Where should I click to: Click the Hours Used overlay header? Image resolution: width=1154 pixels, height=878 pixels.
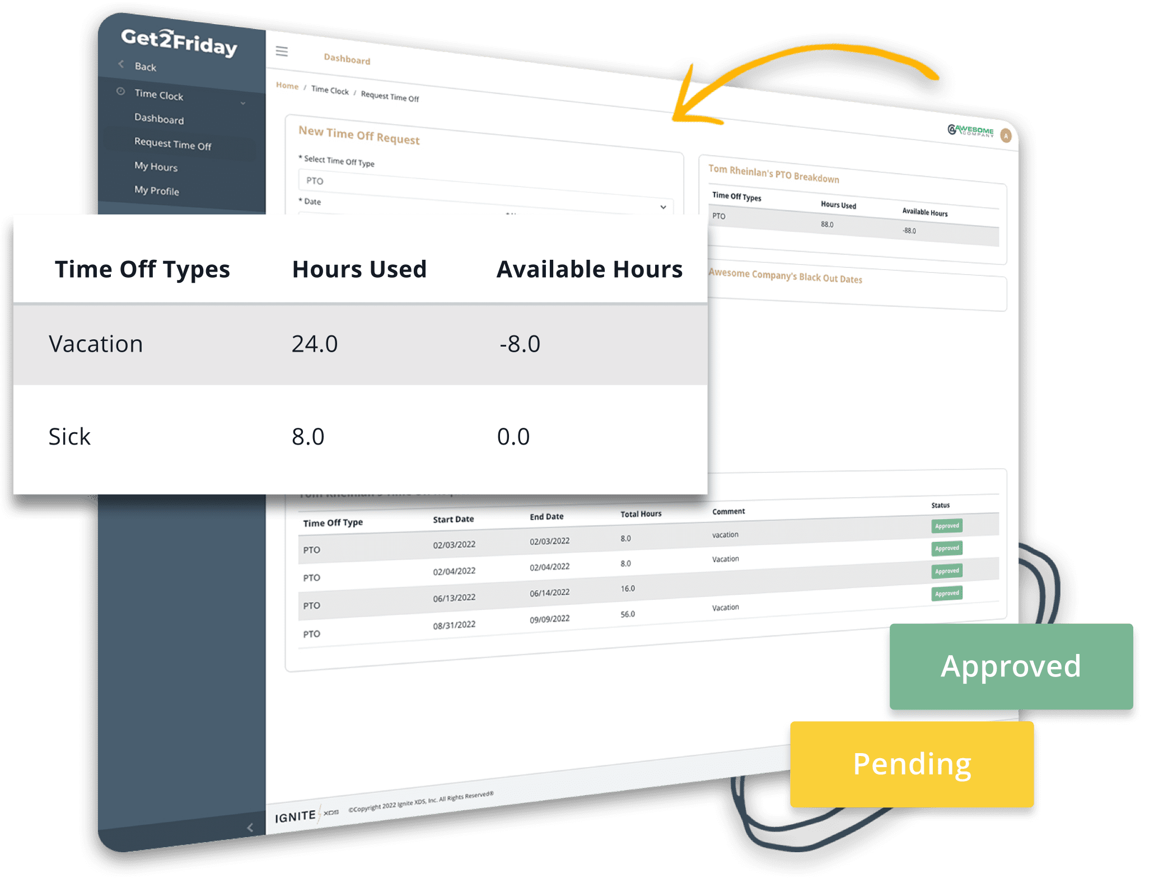click(359, 269)
